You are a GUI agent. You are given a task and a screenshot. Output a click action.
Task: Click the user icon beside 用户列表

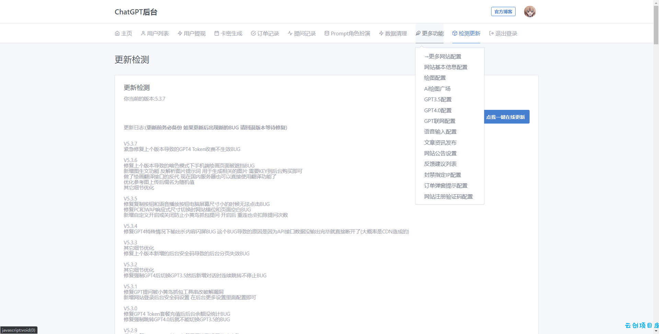143,33
